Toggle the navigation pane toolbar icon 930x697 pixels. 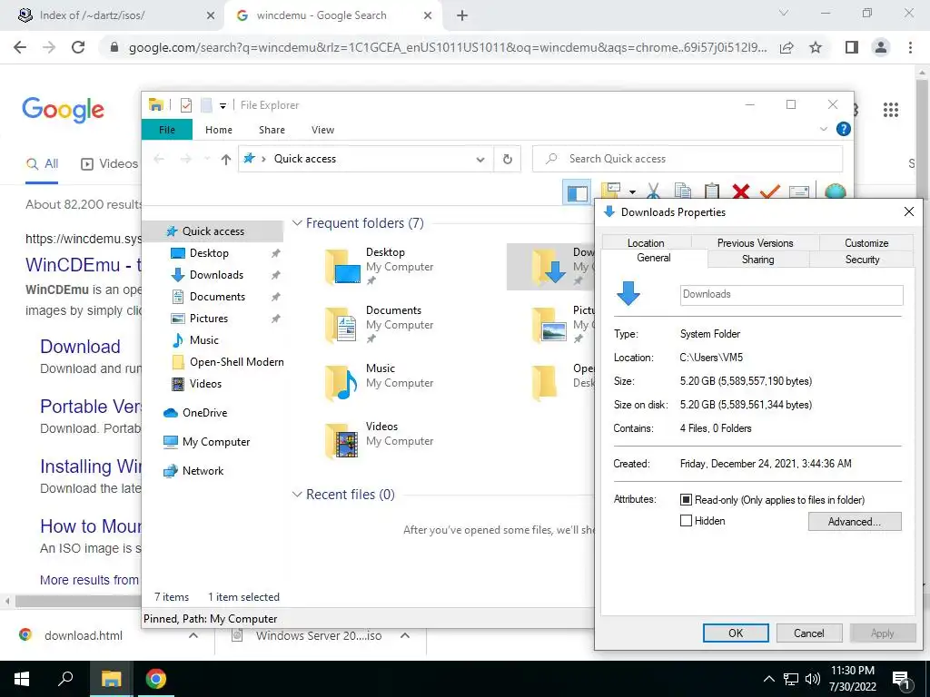point(577,192)
